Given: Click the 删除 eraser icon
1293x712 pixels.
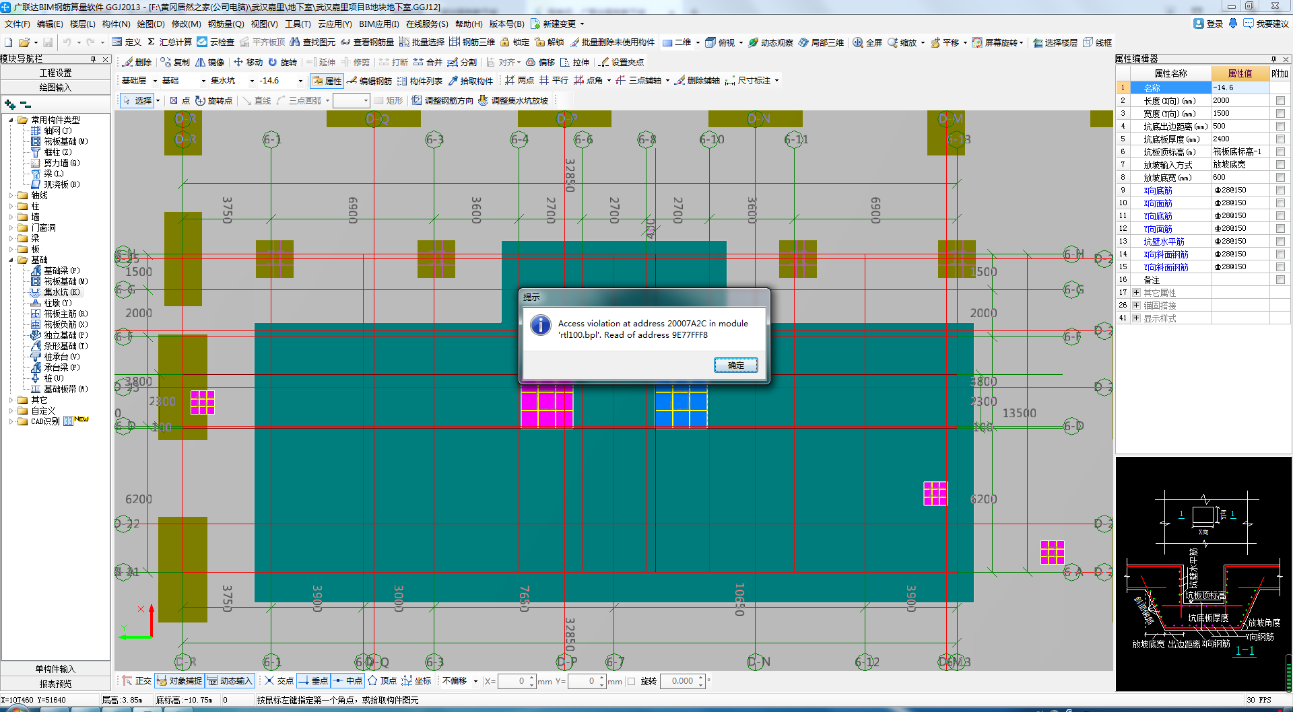Looking at the screenshot, I should coord(127,62).
